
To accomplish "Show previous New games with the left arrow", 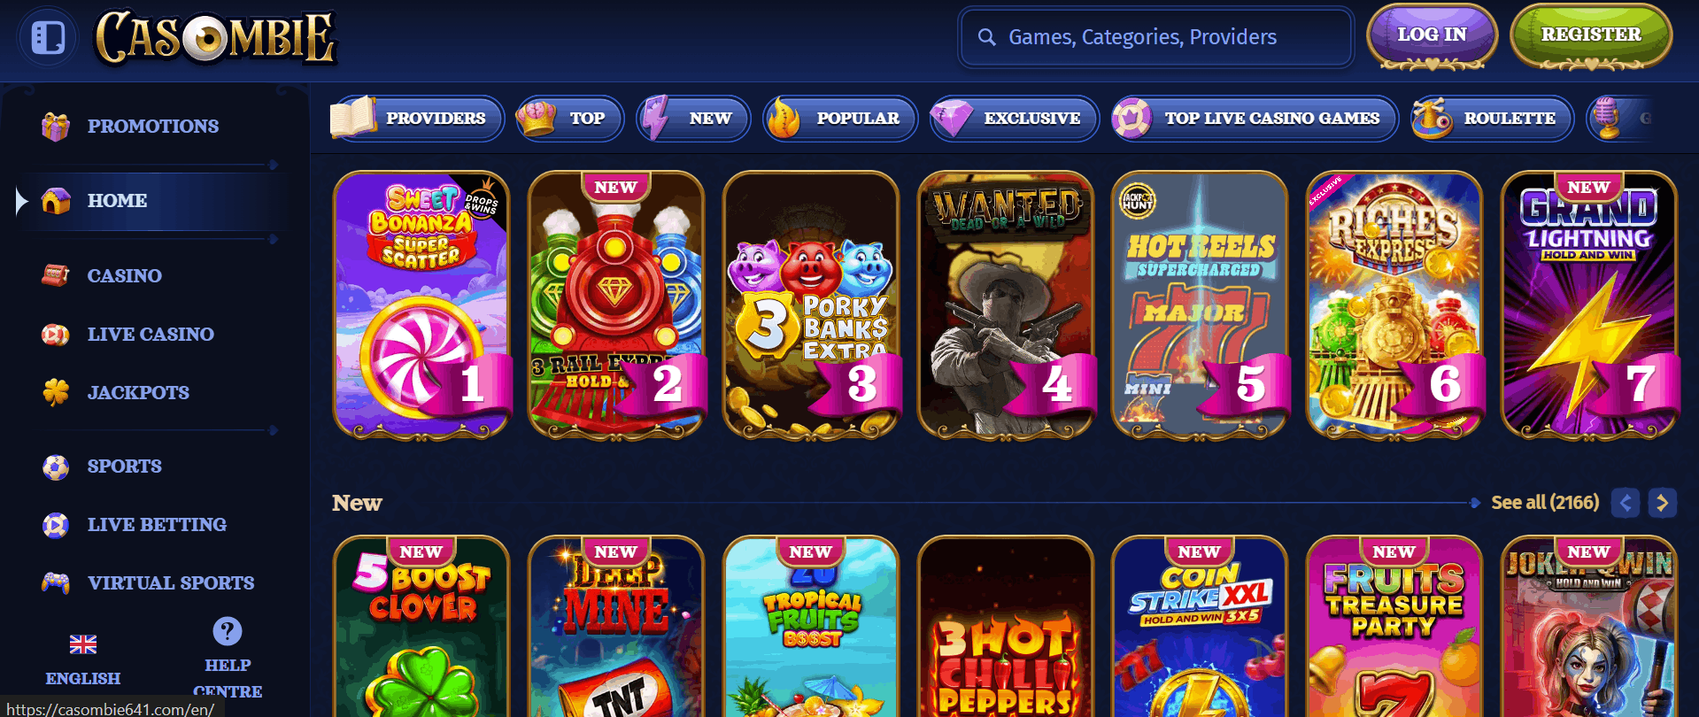I will coord(1626,503).
